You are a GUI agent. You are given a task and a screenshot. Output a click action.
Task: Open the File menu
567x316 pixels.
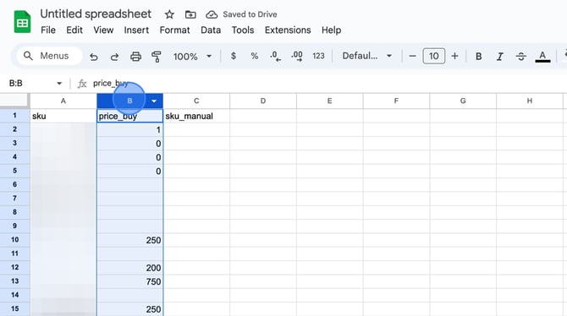point(48,30)
